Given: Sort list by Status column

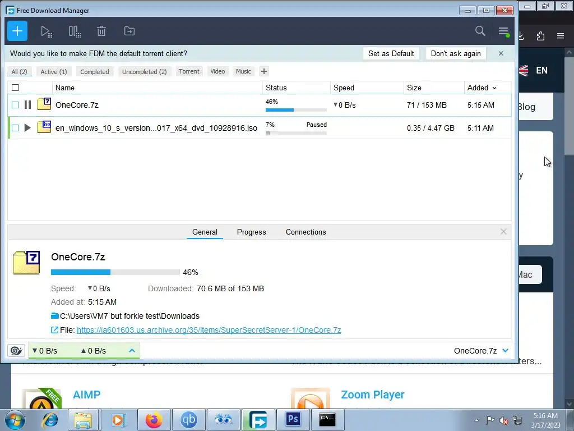Looking at the screenshot, I should tap(276, 88).
